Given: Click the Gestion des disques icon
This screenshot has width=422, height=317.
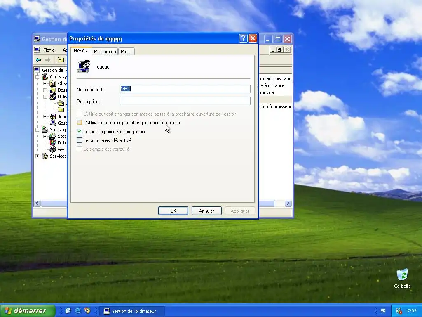Looking at the screenshot, I should coord(53,149).
